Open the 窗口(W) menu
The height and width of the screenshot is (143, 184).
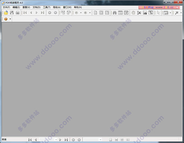[67, 7]
